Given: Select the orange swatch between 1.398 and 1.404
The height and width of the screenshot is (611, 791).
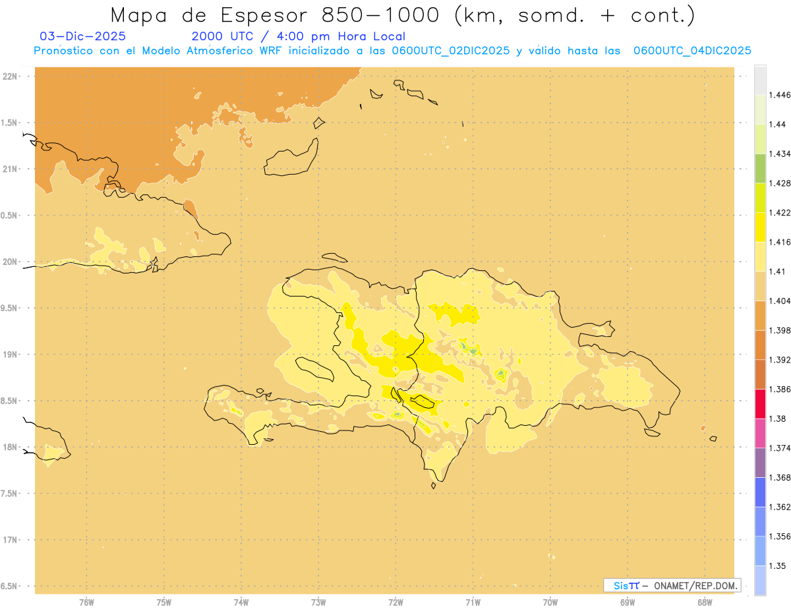Looking at the screenshot, I should (x=760, y=316).
